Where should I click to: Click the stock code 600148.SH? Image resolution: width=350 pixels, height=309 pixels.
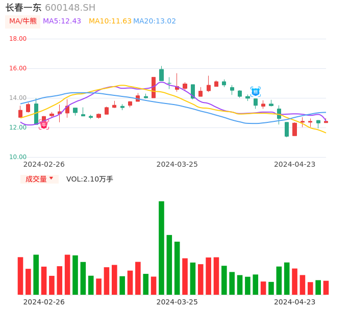[70, 8]
